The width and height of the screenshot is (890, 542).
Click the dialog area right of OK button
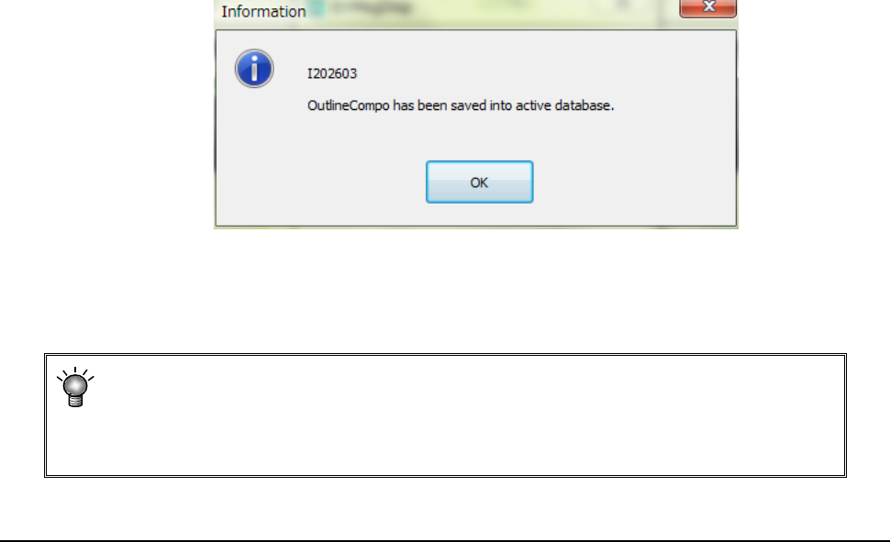click(x=635, y=183)
